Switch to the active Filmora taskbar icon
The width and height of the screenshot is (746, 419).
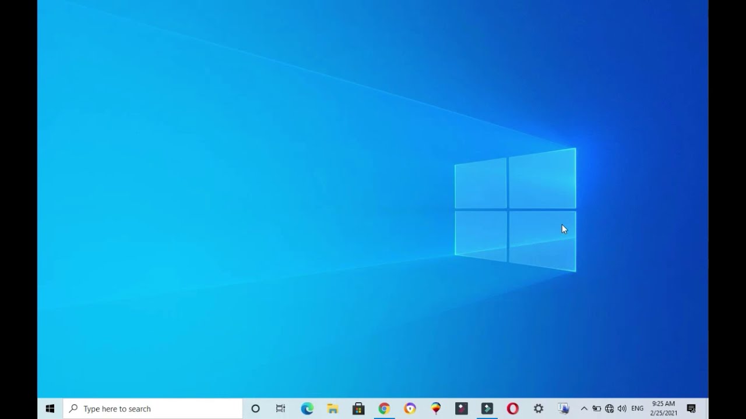pyautogui.click(x=487, y=409)
